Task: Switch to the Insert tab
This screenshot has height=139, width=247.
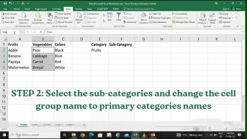Action: pyautogui.click(x=27, y=9)
